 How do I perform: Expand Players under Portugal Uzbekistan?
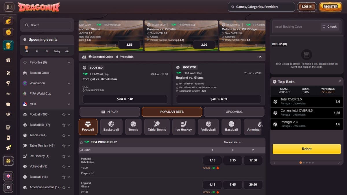coord(88,173)
